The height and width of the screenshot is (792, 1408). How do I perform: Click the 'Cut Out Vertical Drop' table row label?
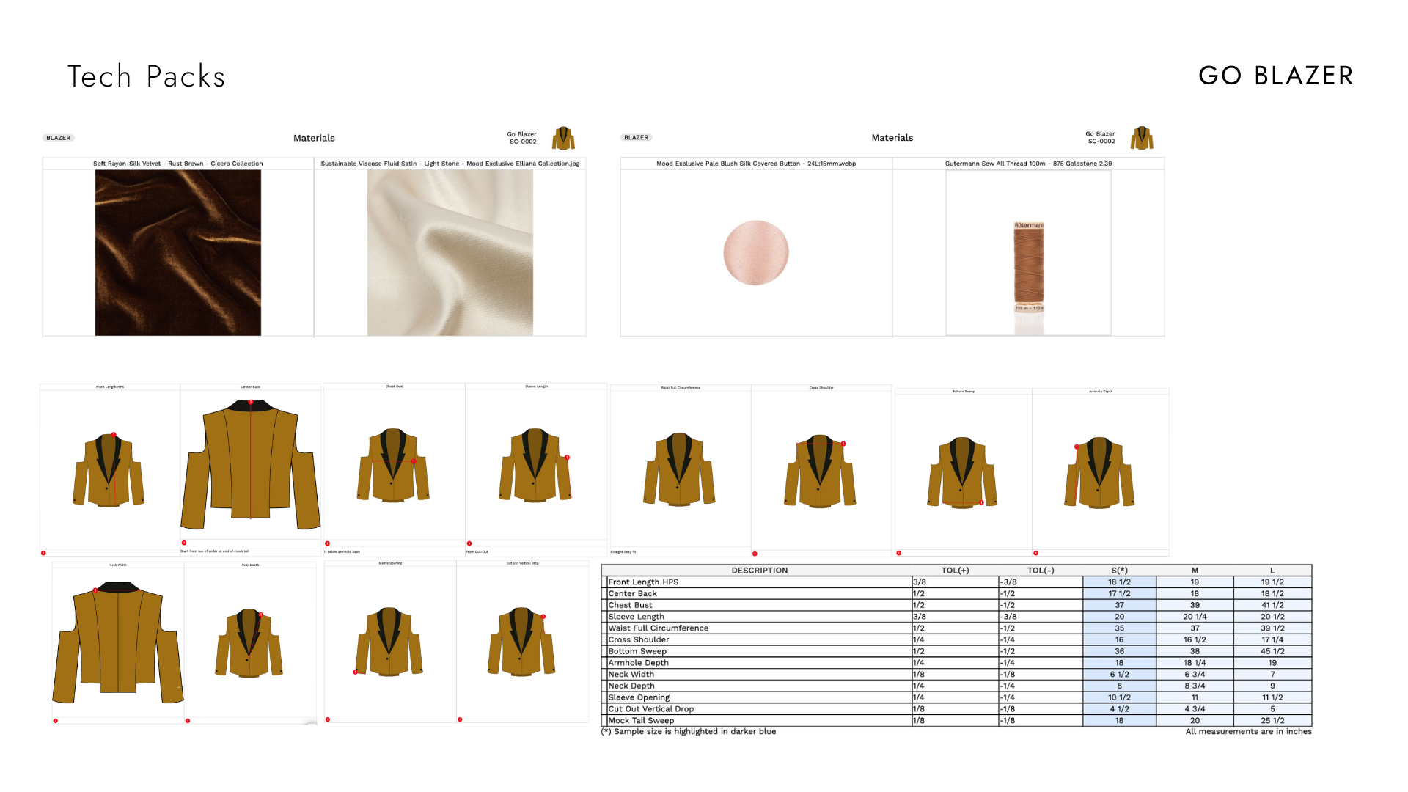[650, 709]
